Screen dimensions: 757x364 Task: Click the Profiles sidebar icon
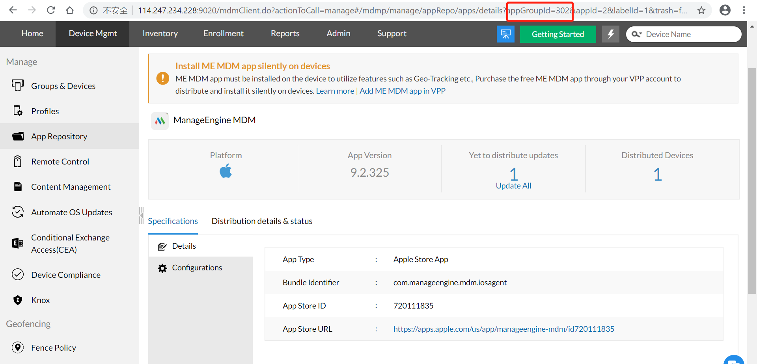(x=18, y=111)
